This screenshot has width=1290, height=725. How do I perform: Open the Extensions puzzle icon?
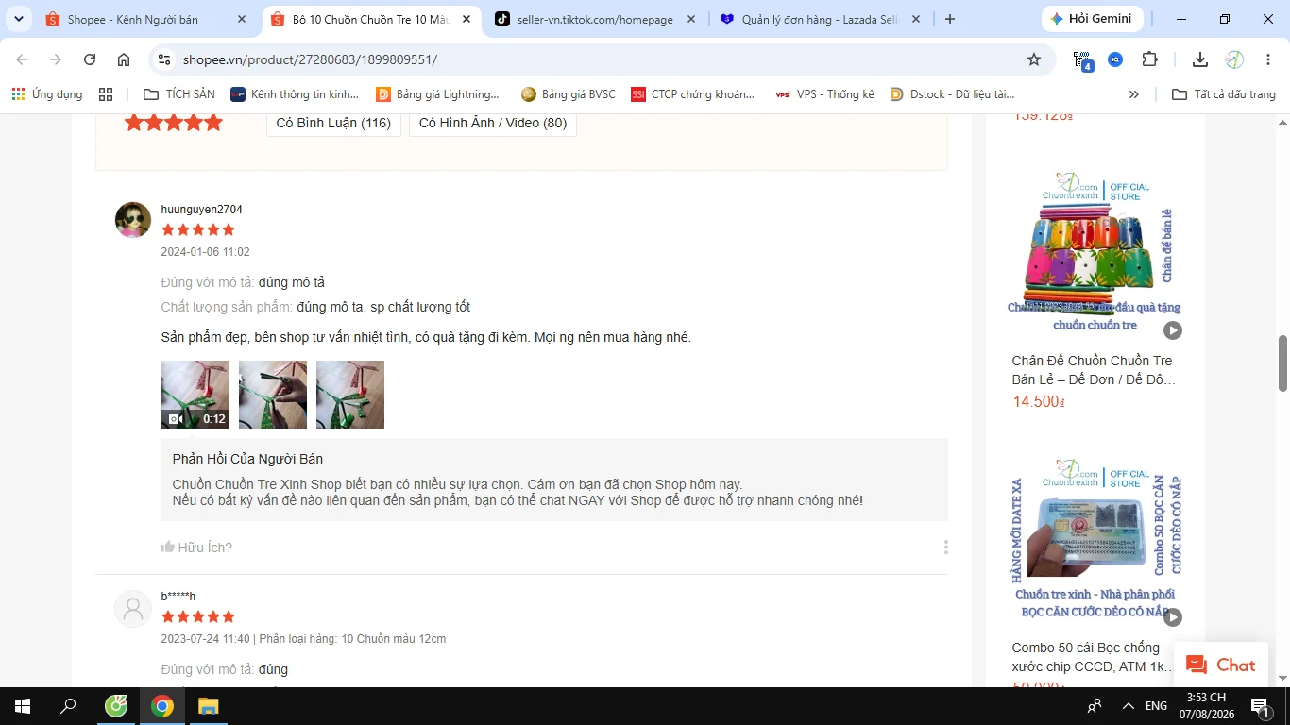(1149, 59)
